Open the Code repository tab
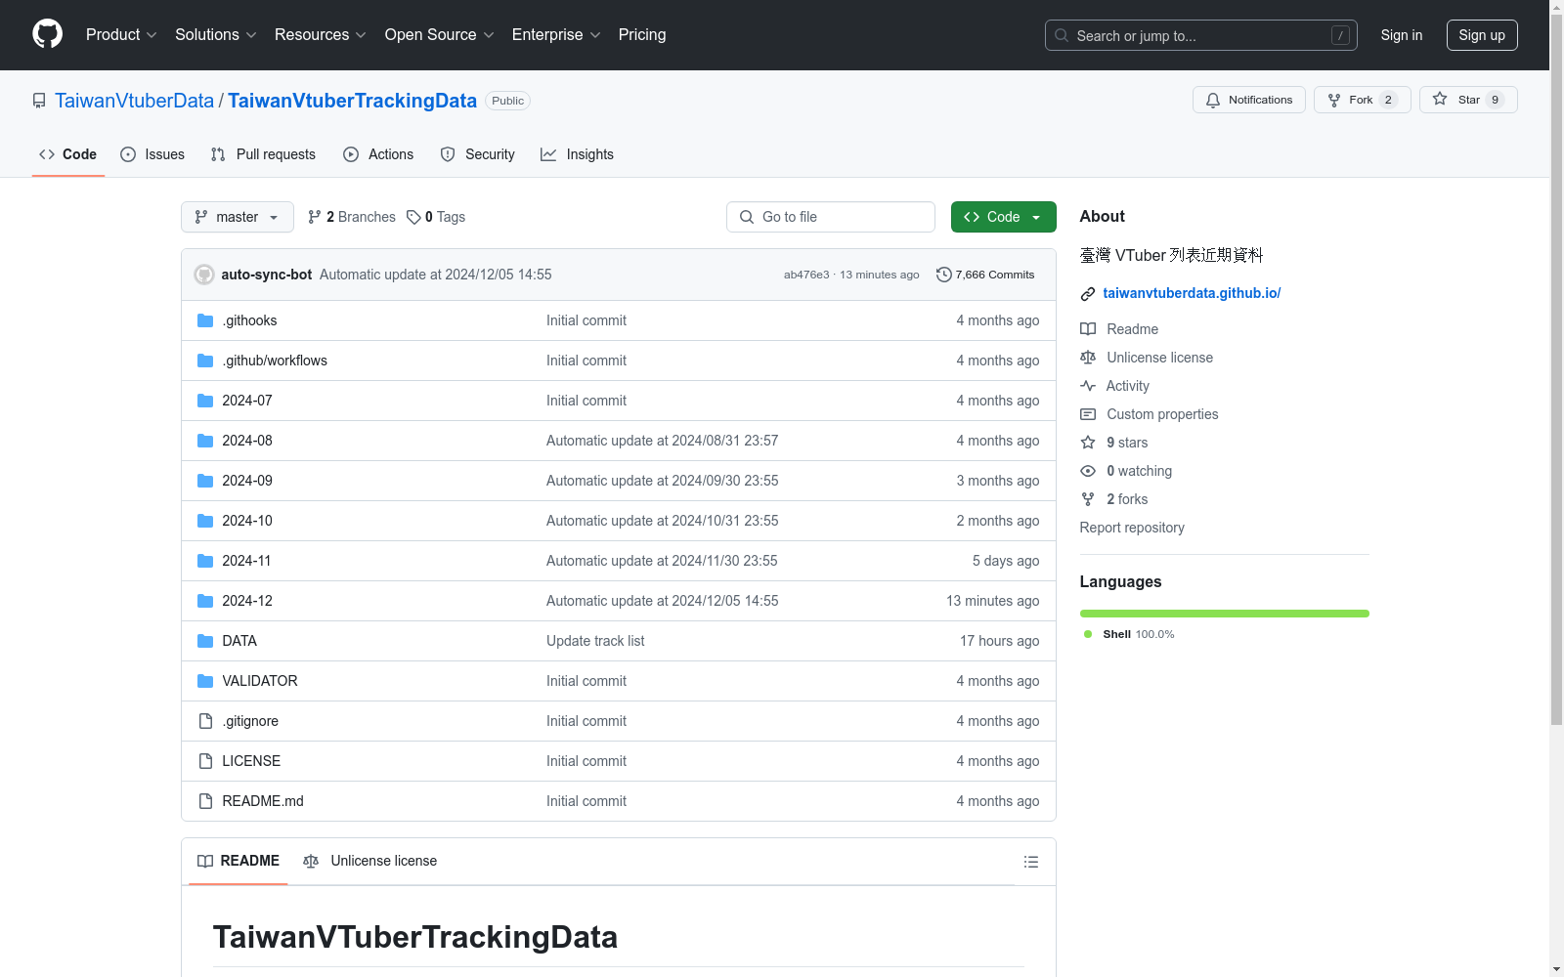 click(x=67, y=154)
